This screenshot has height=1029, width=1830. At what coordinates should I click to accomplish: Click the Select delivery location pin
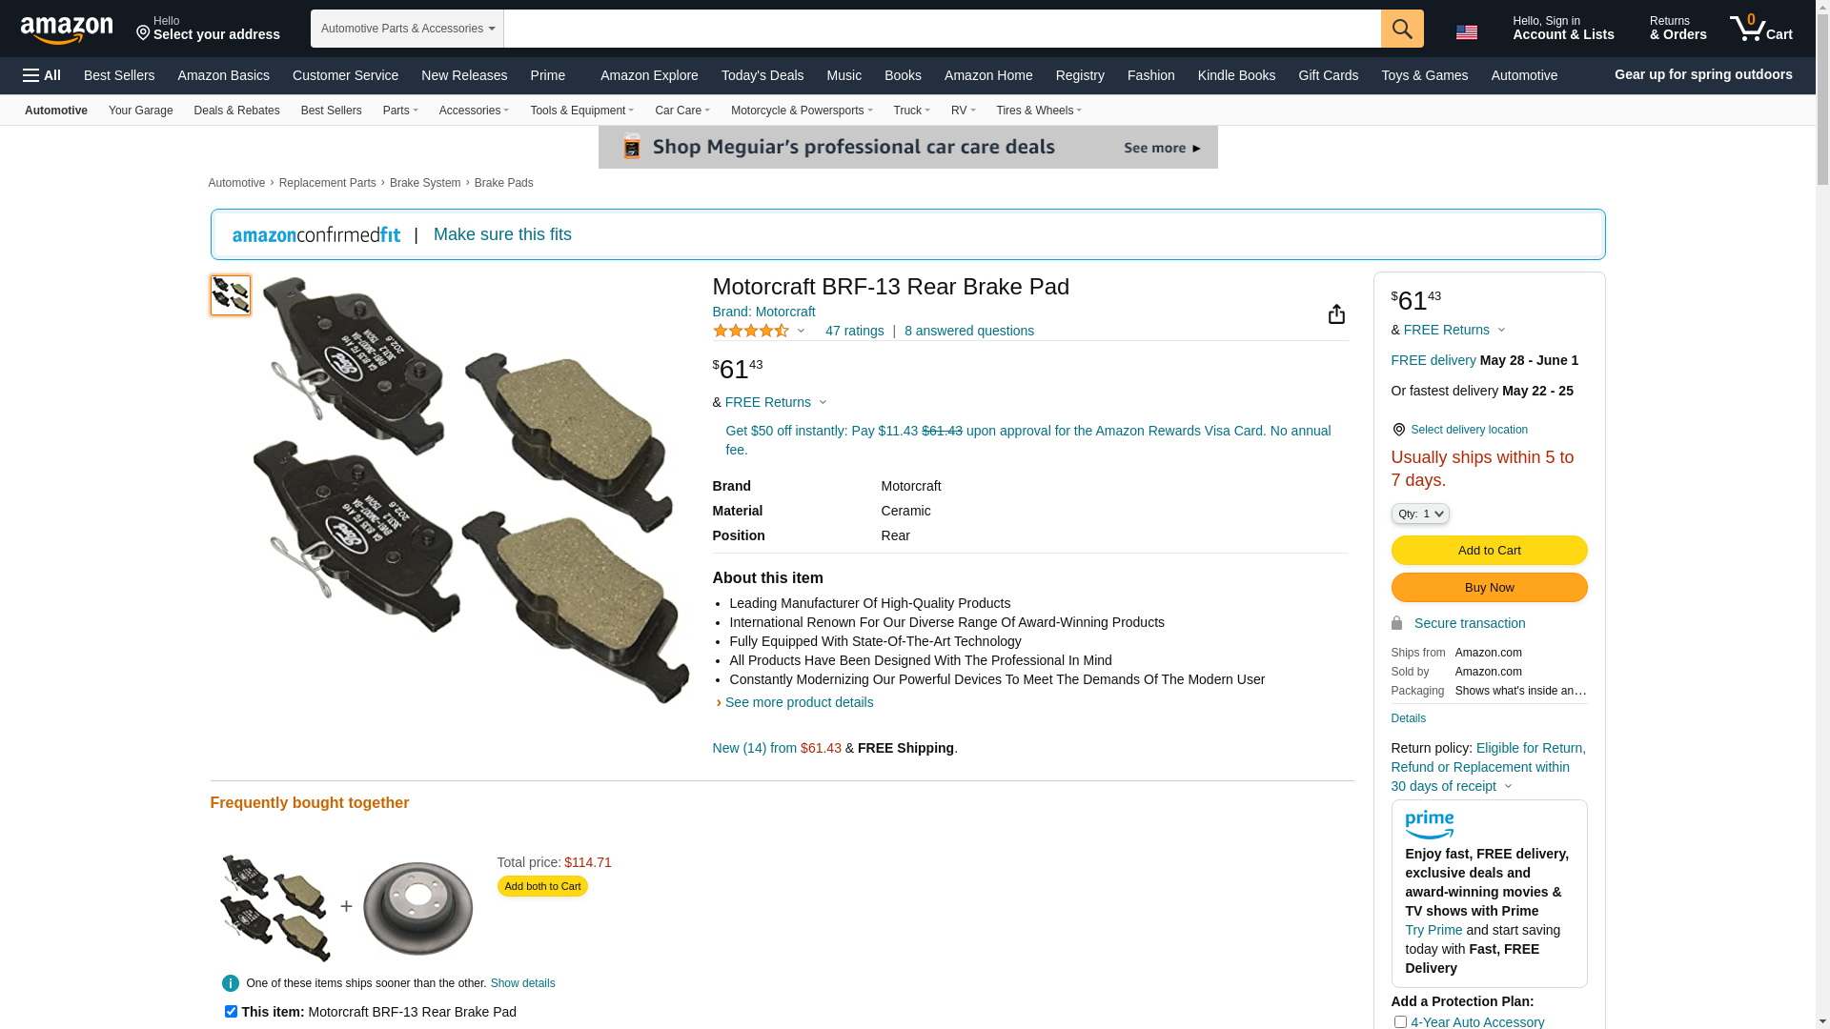click(1398, 430)
